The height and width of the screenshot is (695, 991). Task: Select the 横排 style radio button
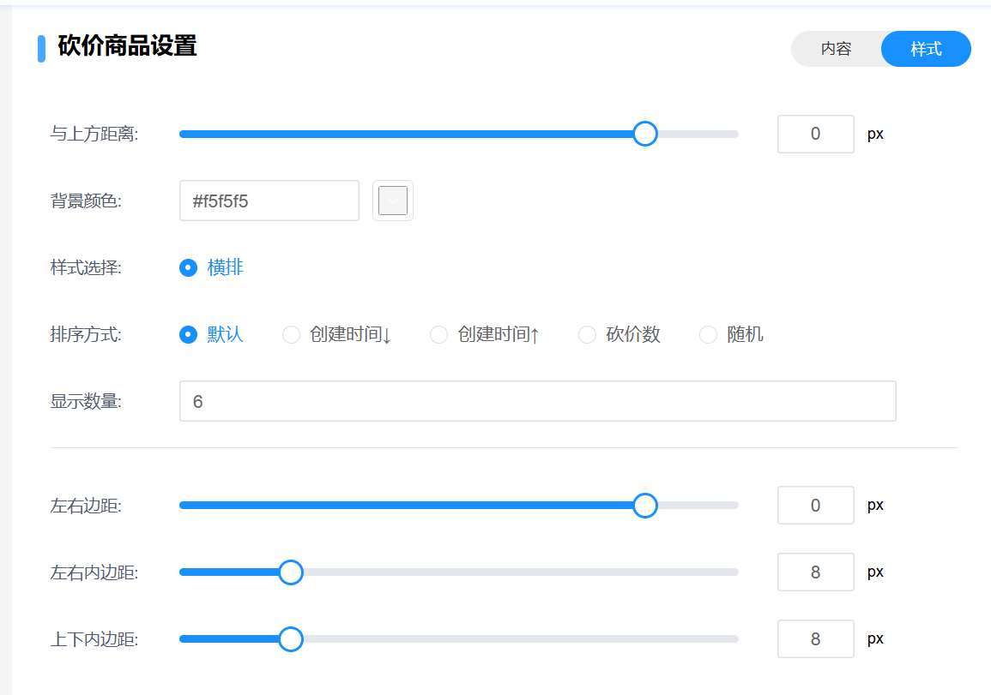[189, 267]
